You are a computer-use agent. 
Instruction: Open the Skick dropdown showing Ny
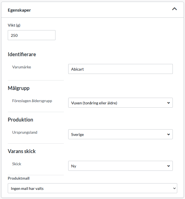[120, 166]
